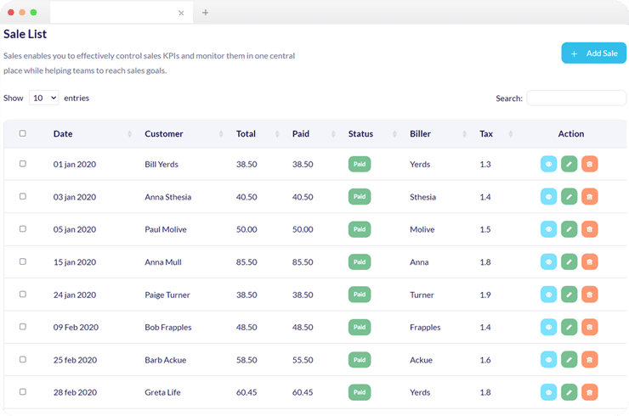629x416 pixels.
Task: Check the 03 jan 2020 row checkbox
Action: [23, 196]
